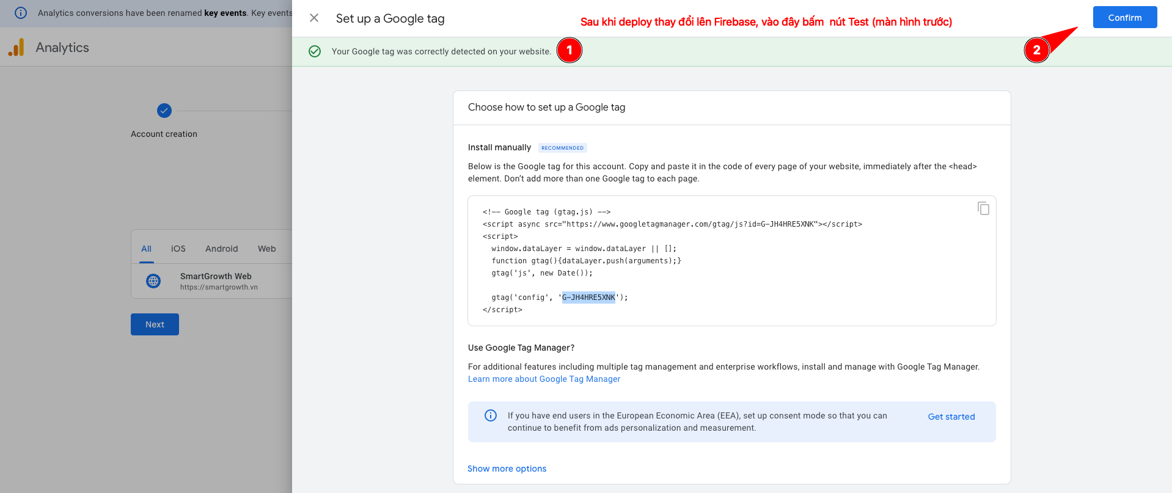
Task: Click the Google Analytics logo
Action: pyautogui.click(x=16, y=48)
